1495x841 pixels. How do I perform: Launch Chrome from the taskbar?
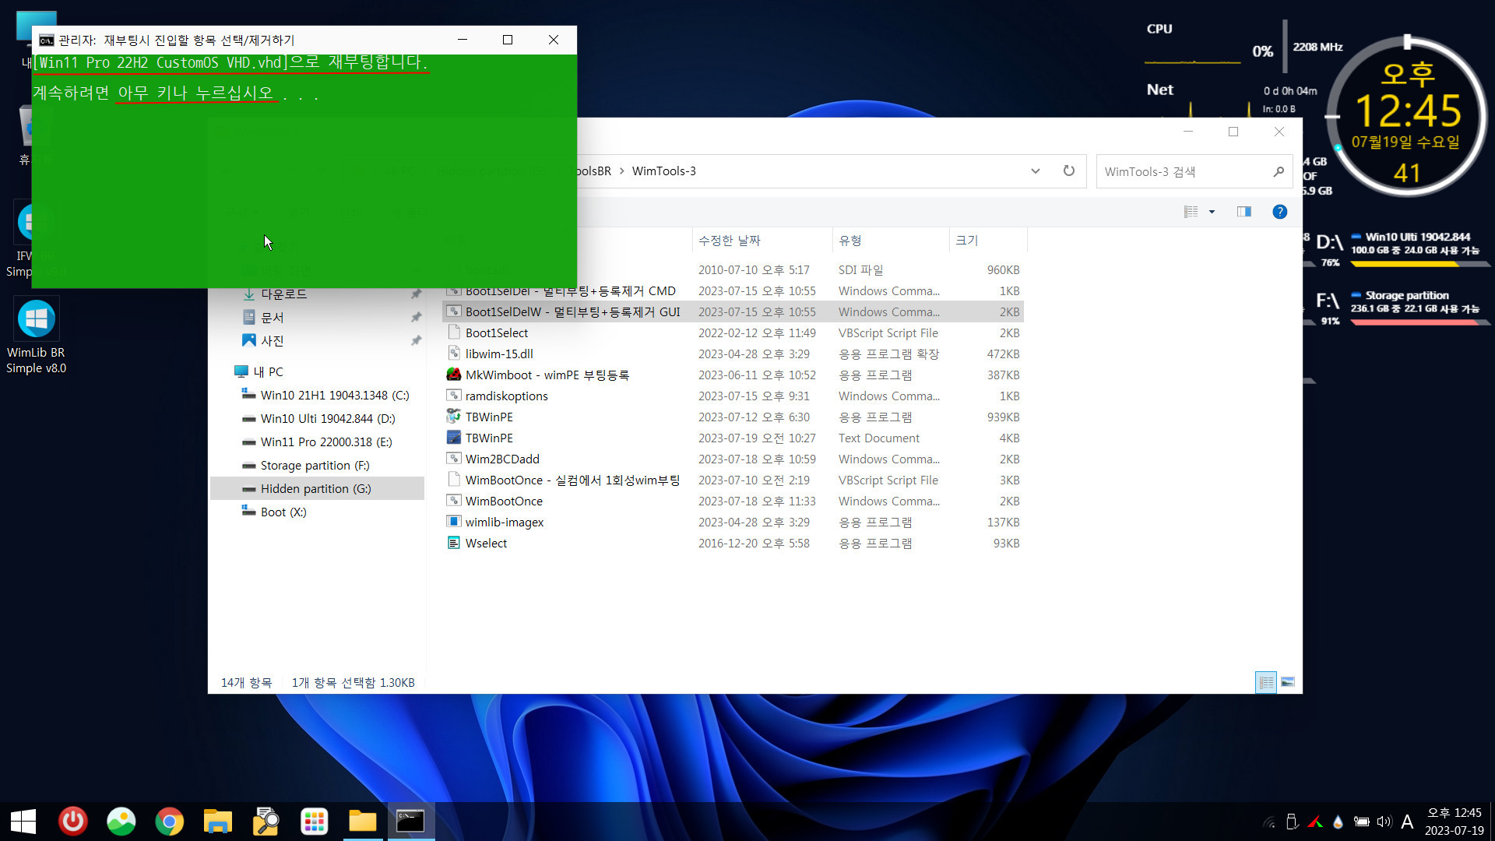coord(170,822)
